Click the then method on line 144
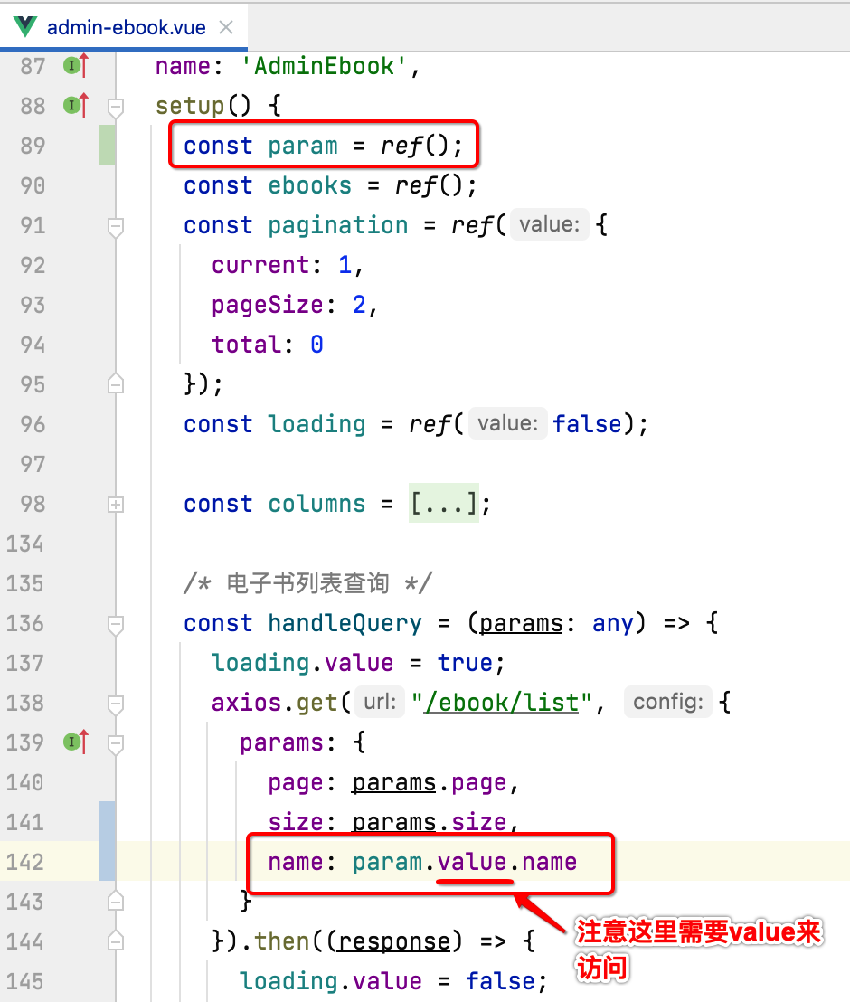Image resolution: width=850 pixels, height=1002 pixels. [281, 941]
